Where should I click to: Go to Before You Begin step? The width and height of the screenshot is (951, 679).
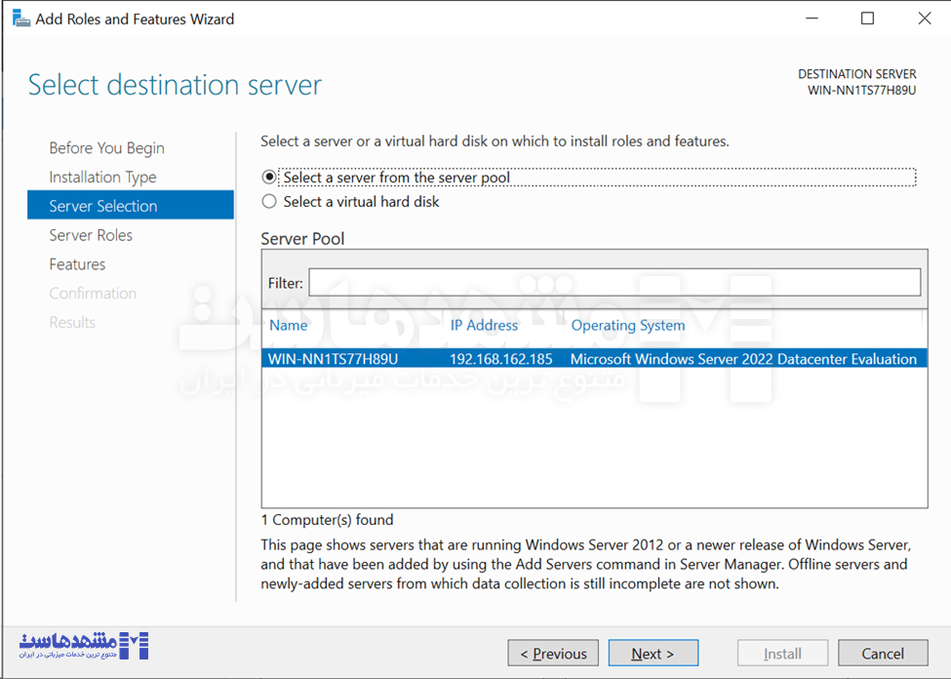(106, 148)
